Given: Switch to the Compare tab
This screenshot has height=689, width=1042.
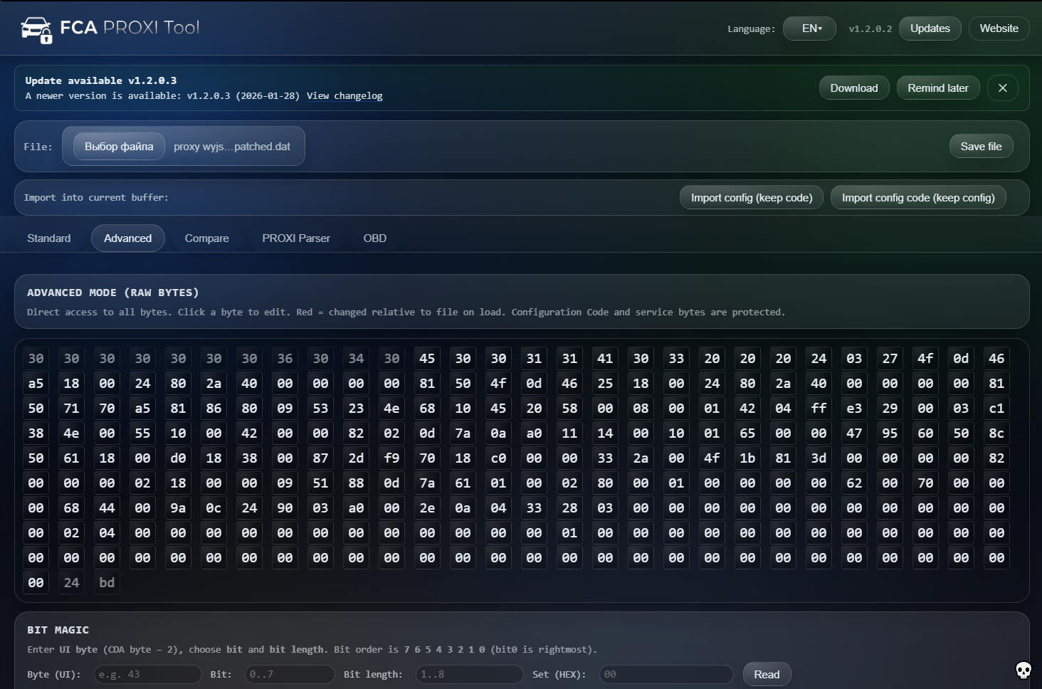Looking at the screenshot, I should (206, 238).
